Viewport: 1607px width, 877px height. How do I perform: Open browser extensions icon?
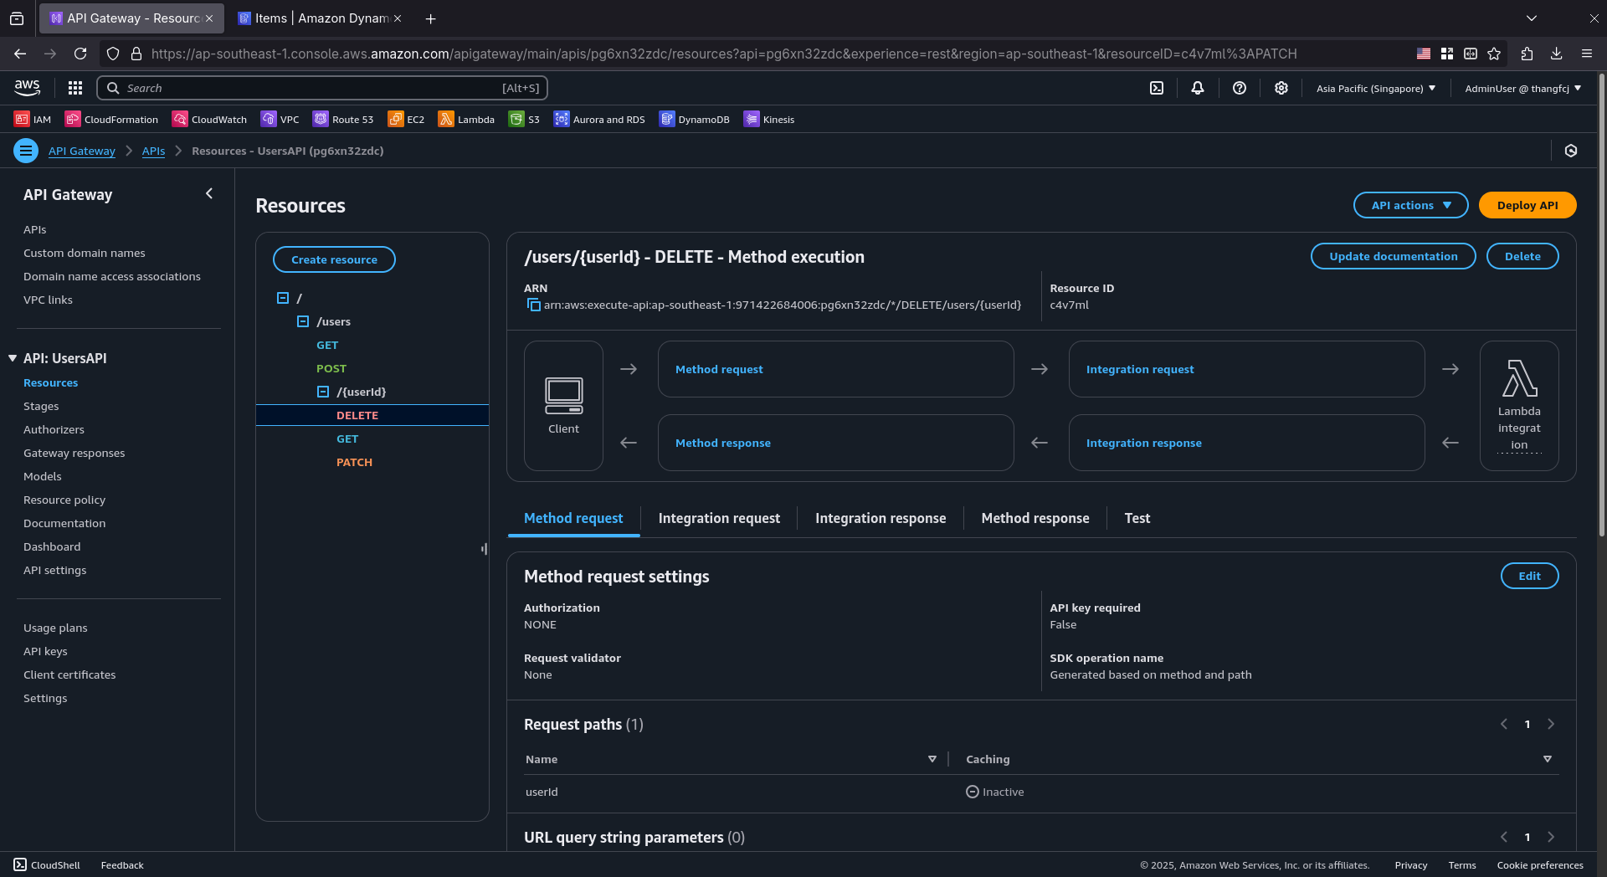click(1527, 54)
